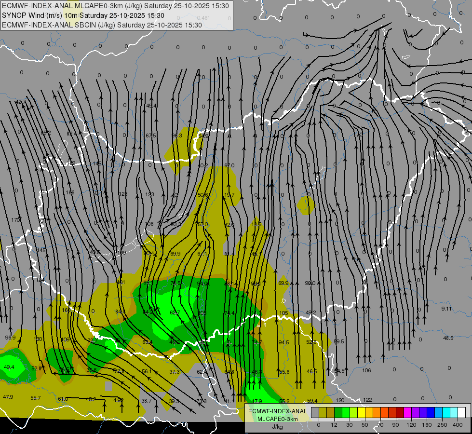Click map value '37.3'
Image resolution: width=472 pixels, height=434 pixels.
point(175,372)
